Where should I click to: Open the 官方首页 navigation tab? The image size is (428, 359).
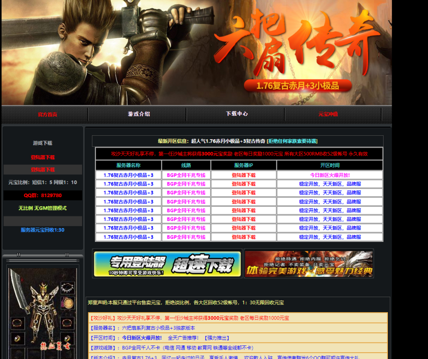coord(47,115)
